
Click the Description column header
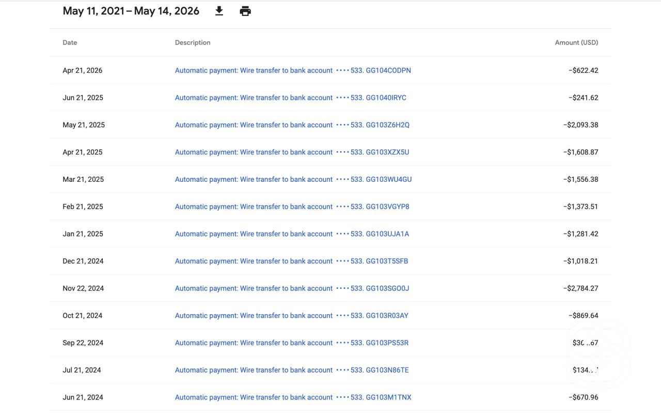click(193, 42)
